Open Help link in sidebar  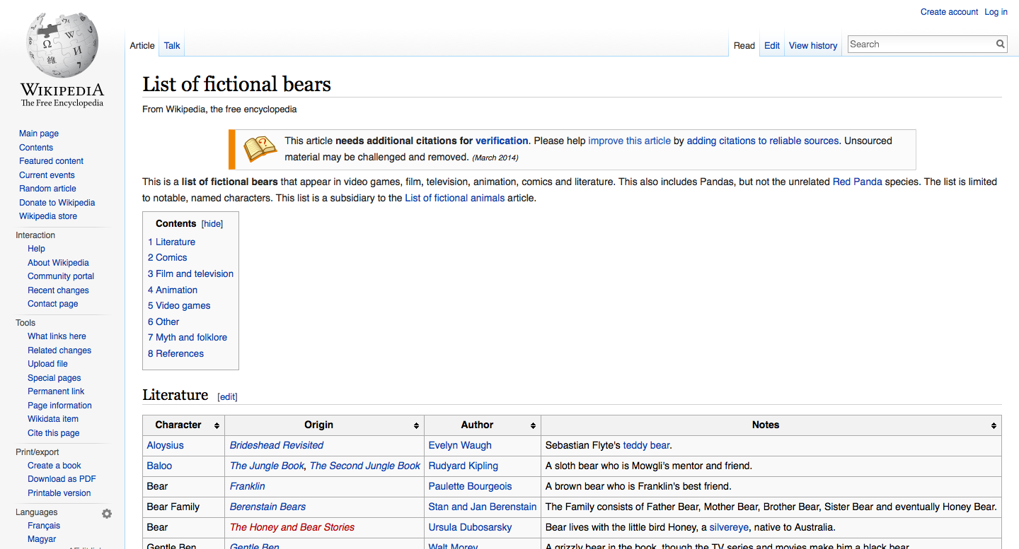click(x=36, y=249)
